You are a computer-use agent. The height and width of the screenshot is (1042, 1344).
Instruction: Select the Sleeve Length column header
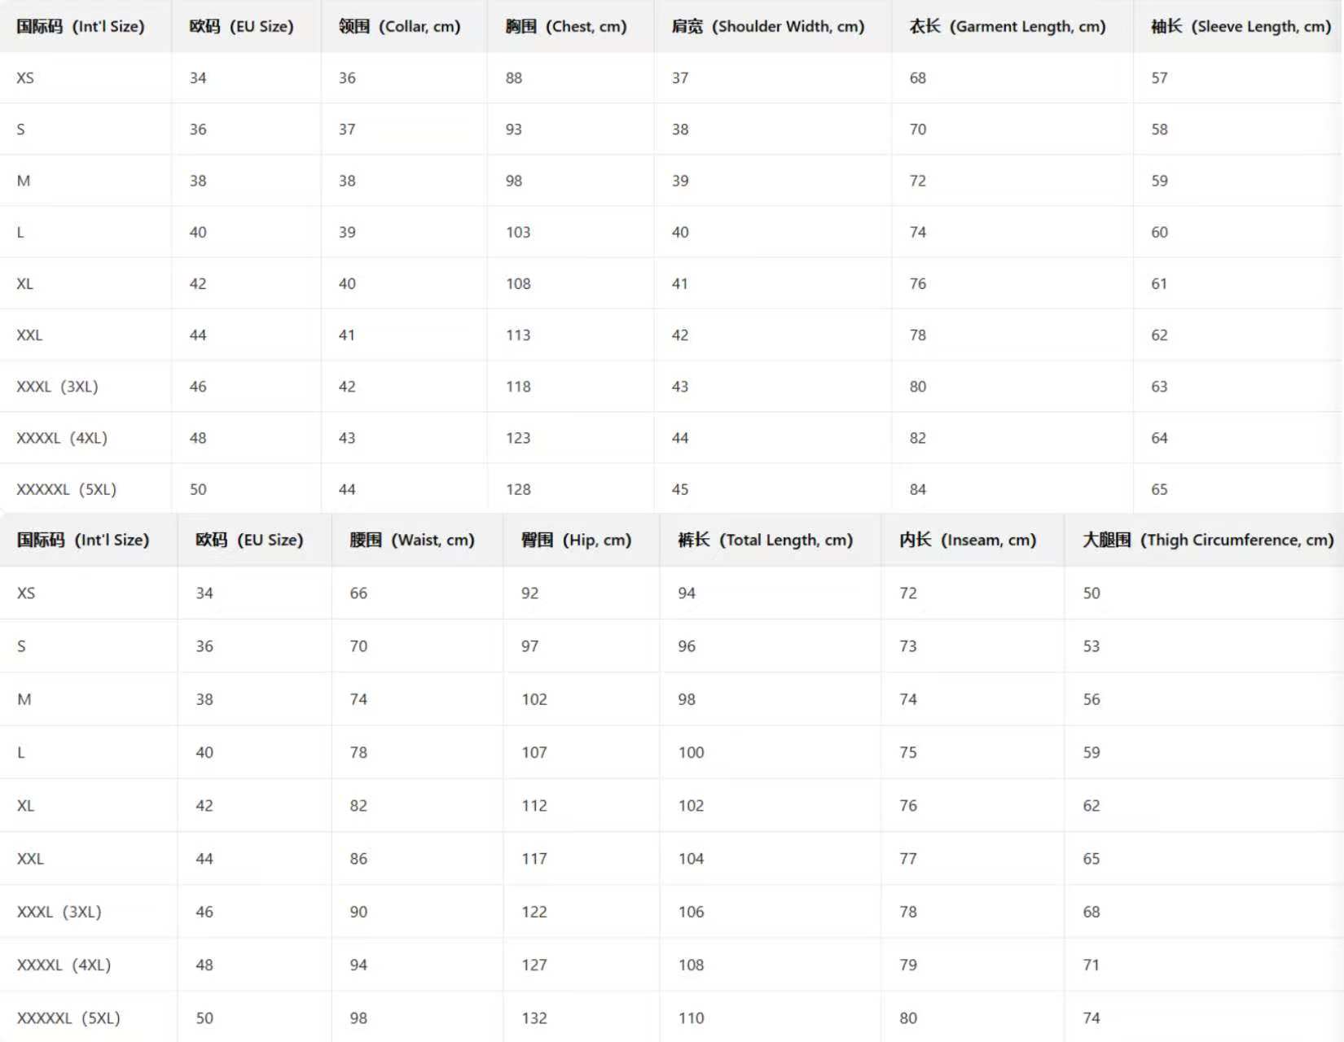coord(1241,26)
